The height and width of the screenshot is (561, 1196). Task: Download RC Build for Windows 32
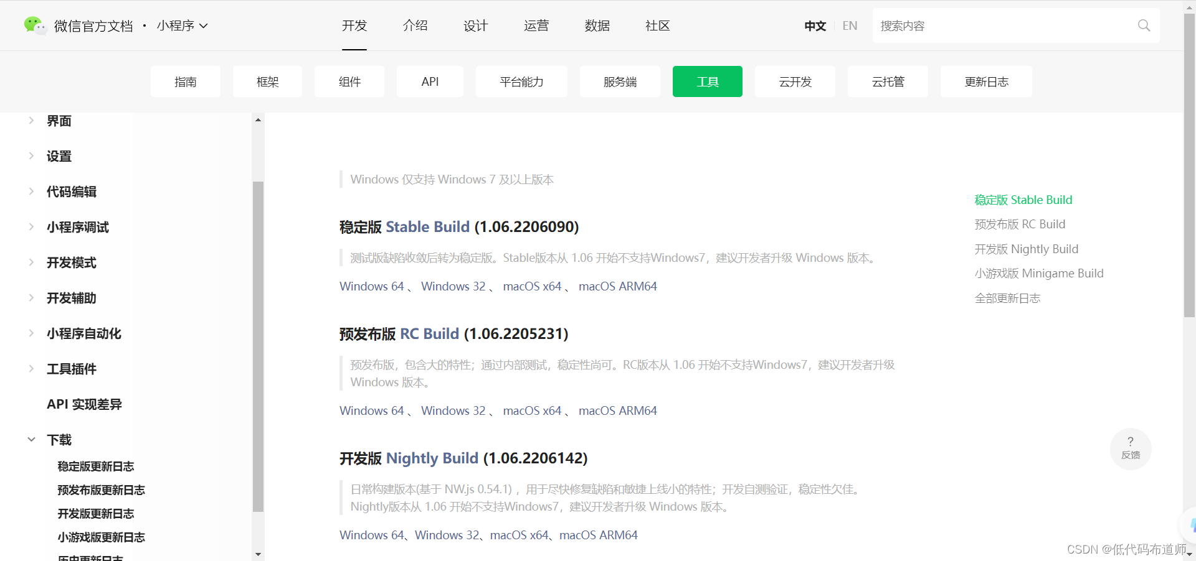453,410
